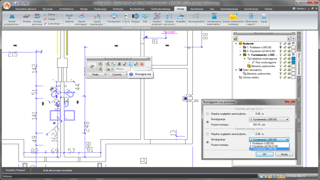The width and height of the screenshot is (320, 180).
Task: Collapse the Instalacja wodociągowa node
Action: click(245, 59)
